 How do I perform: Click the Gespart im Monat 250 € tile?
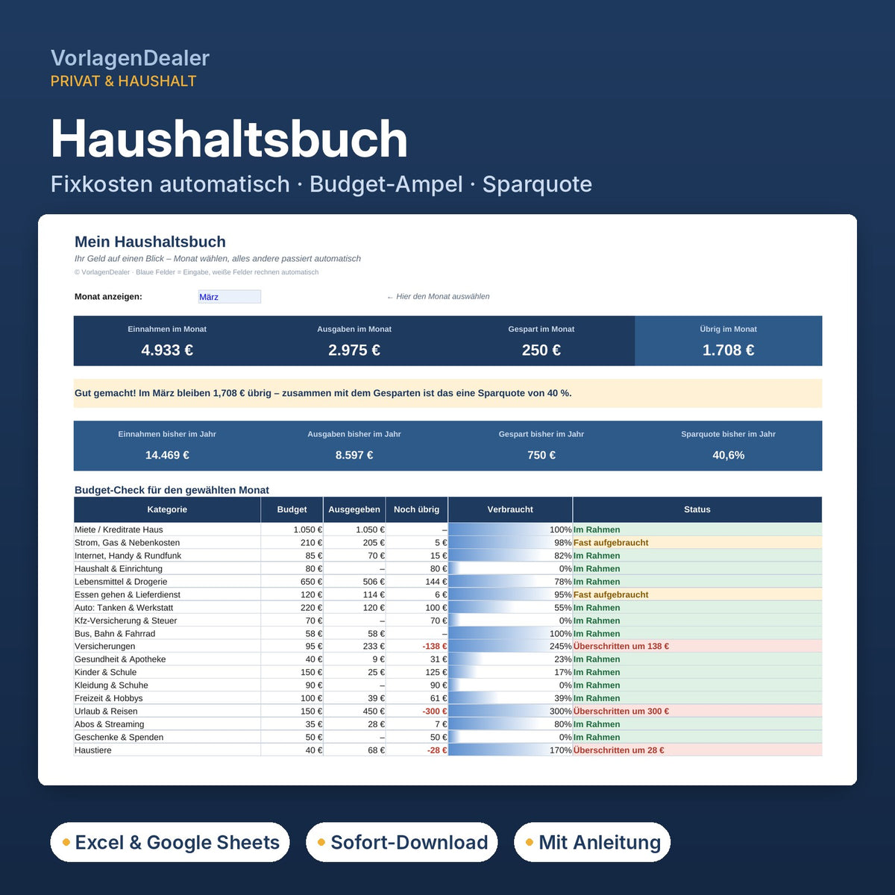(x=541, y=341)
